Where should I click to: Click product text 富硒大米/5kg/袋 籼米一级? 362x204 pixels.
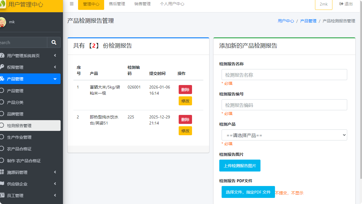105,90
